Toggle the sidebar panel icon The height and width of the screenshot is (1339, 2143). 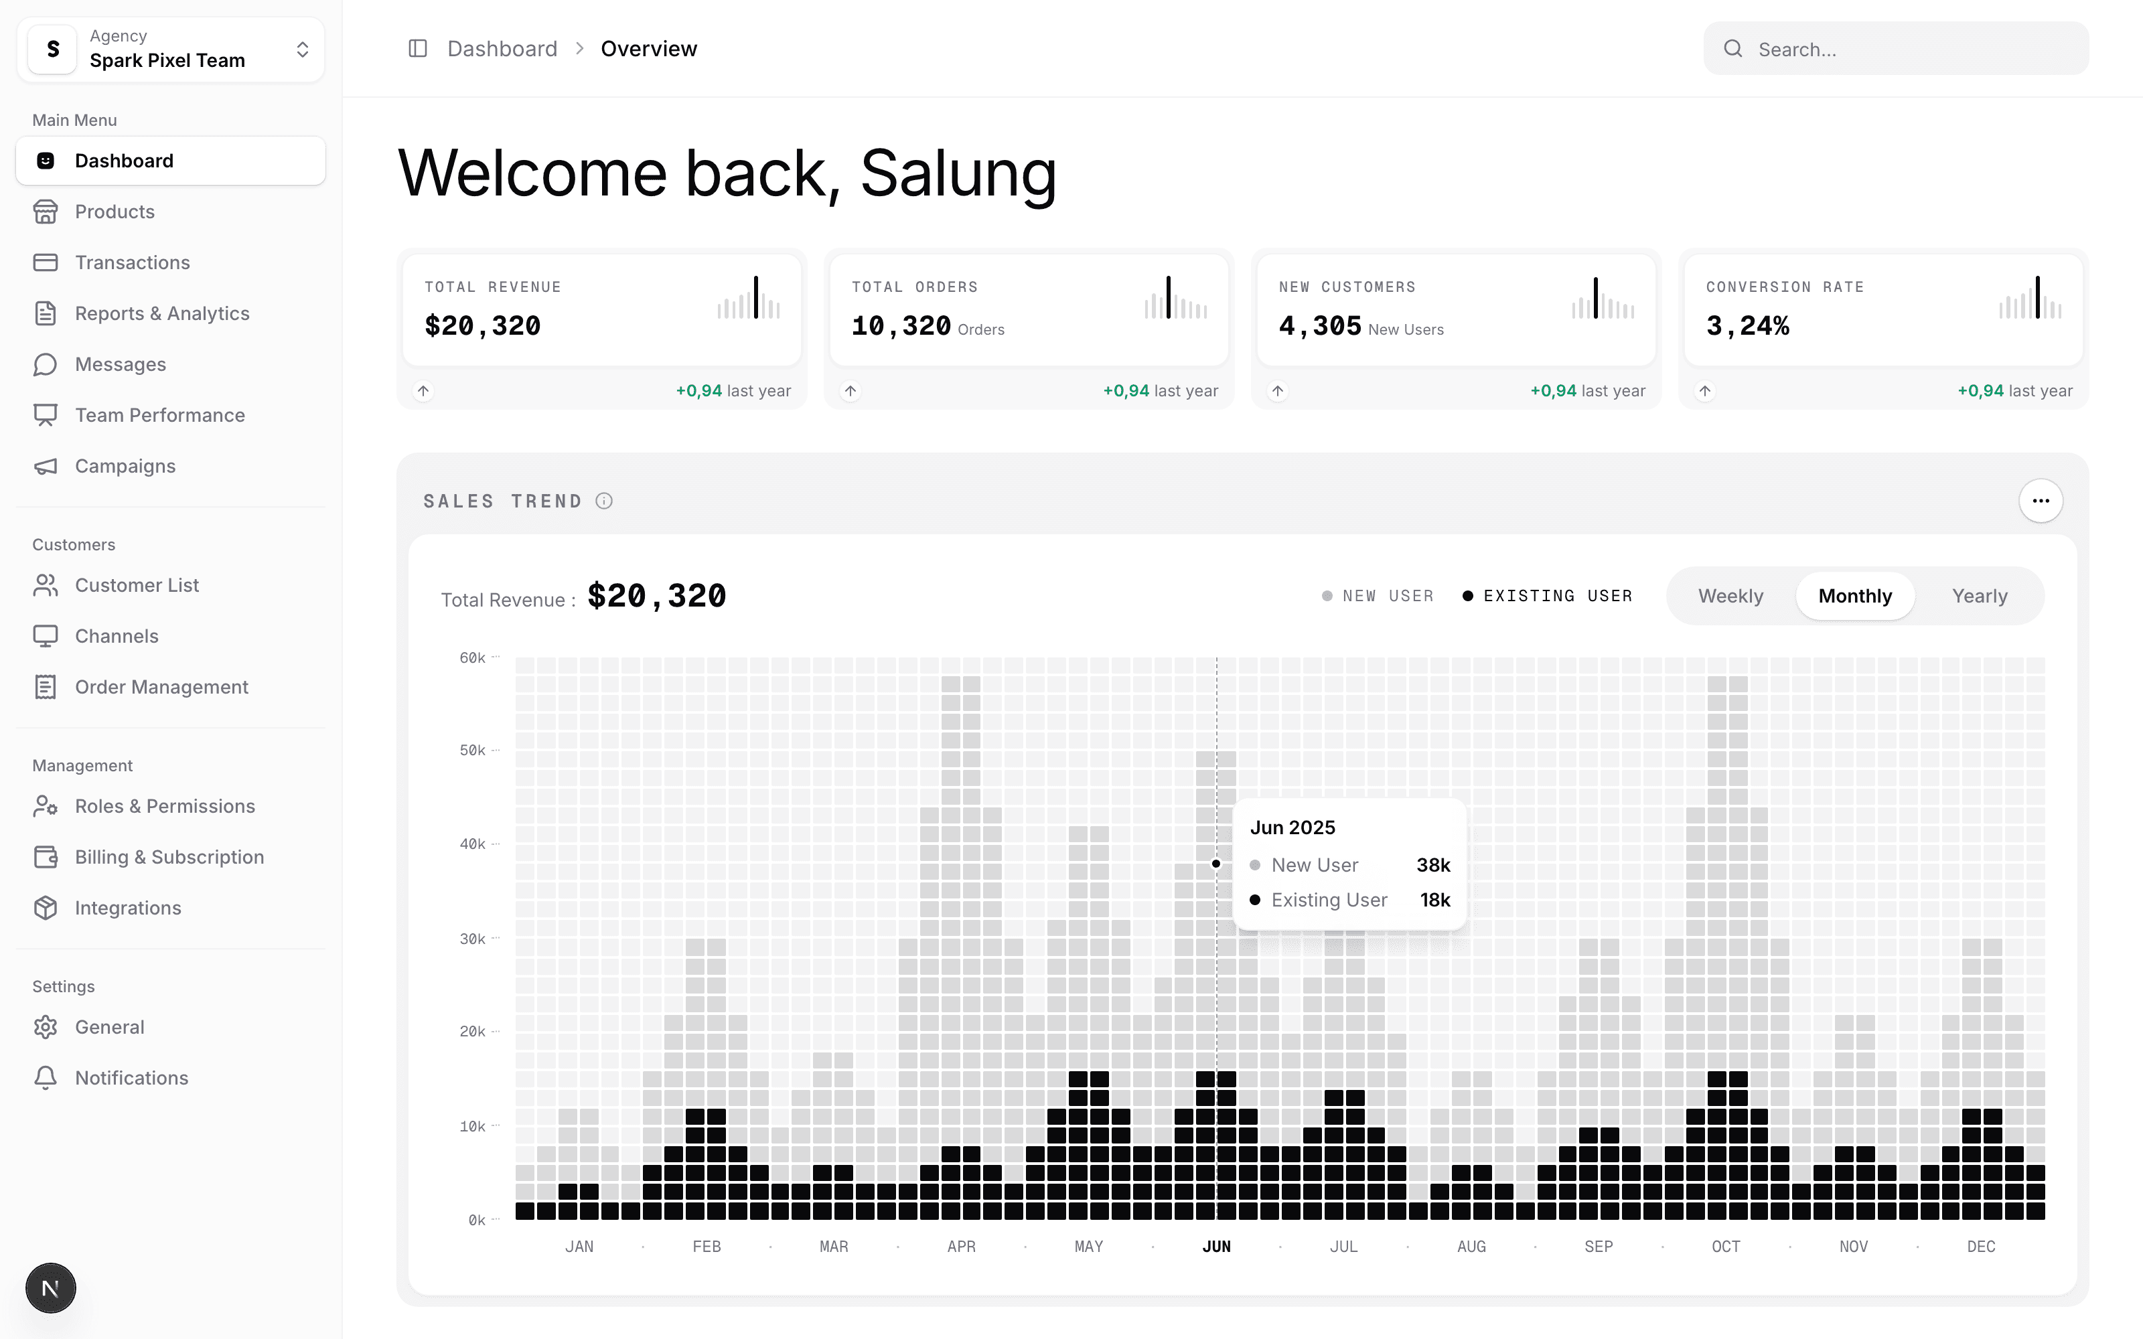pos(417,49)
